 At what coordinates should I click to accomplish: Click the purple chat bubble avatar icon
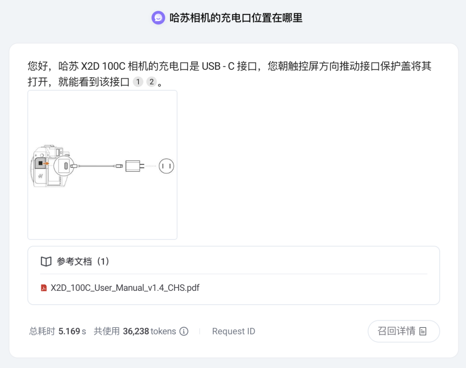click(x=158, y=18)
